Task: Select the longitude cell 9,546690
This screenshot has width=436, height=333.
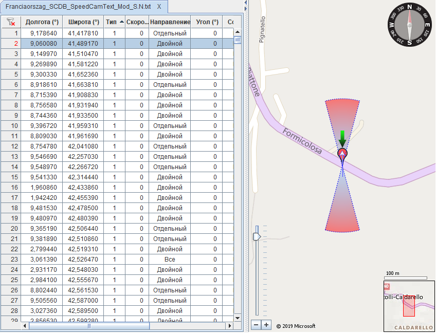Action: (42, 157)
